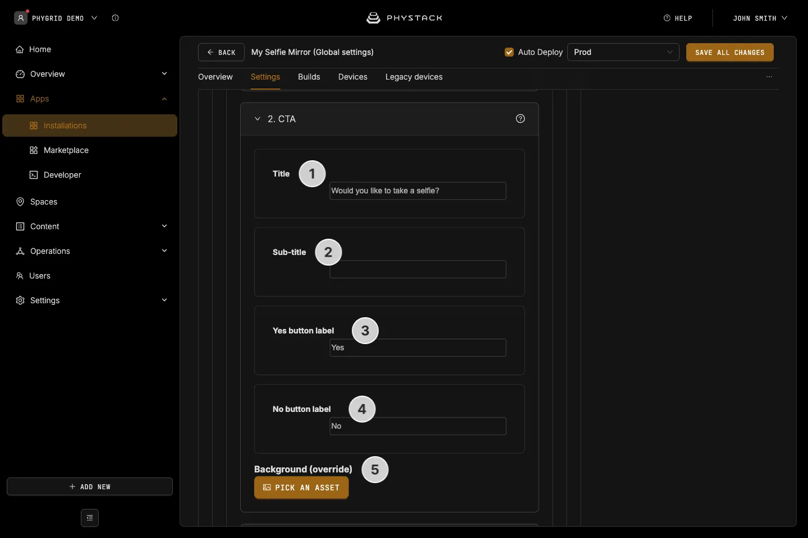Collapse the 2. CTA section
This screenshot has height=538, width=808.
258,119
